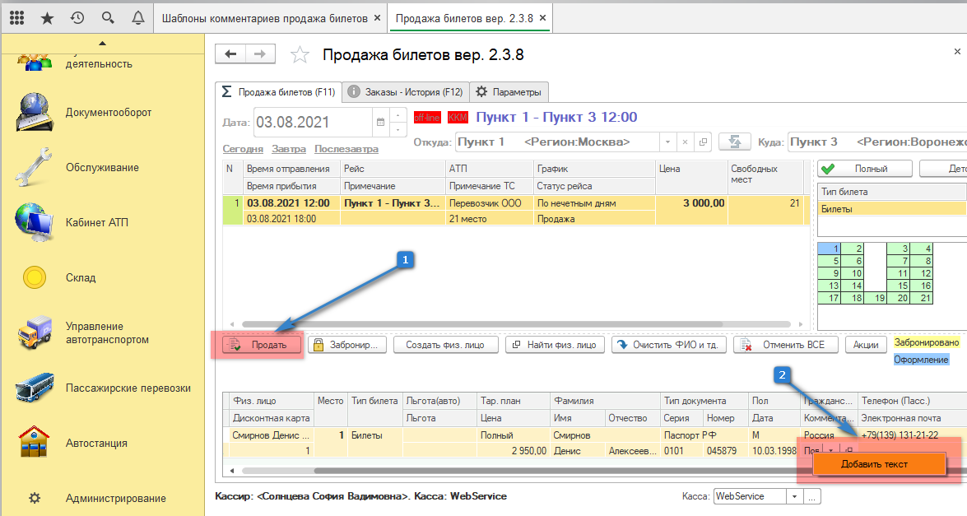Open the calendar picker in Дата field
967x516 pixels.
click(380, 123)
